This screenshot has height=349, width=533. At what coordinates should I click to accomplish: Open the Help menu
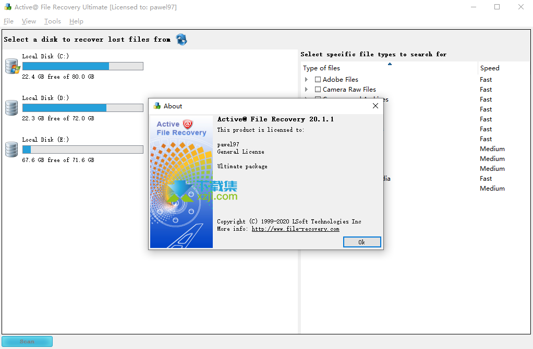tap(76, 21)
